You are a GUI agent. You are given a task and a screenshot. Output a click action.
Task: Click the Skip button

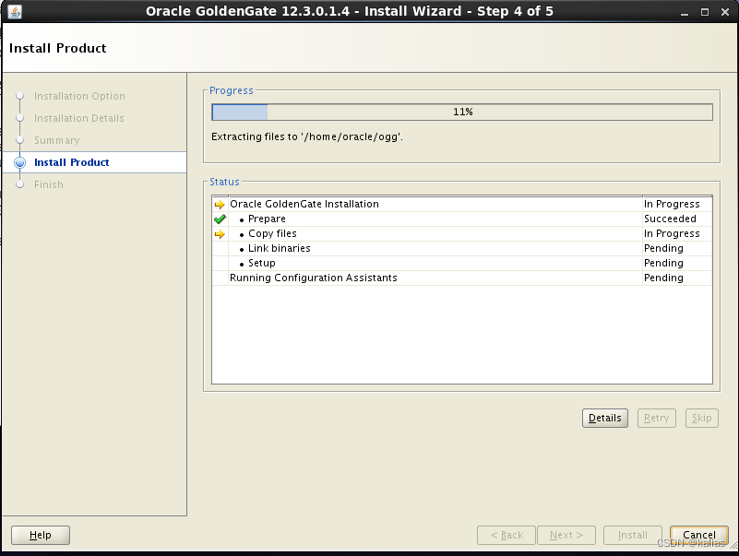(x=702, y=418)
